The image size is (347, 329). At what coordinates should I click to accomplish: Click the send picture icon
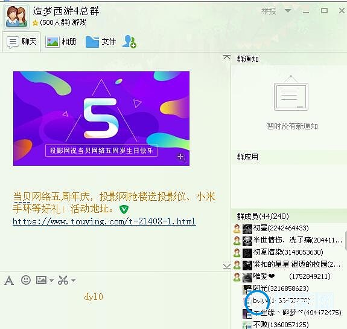41,280
